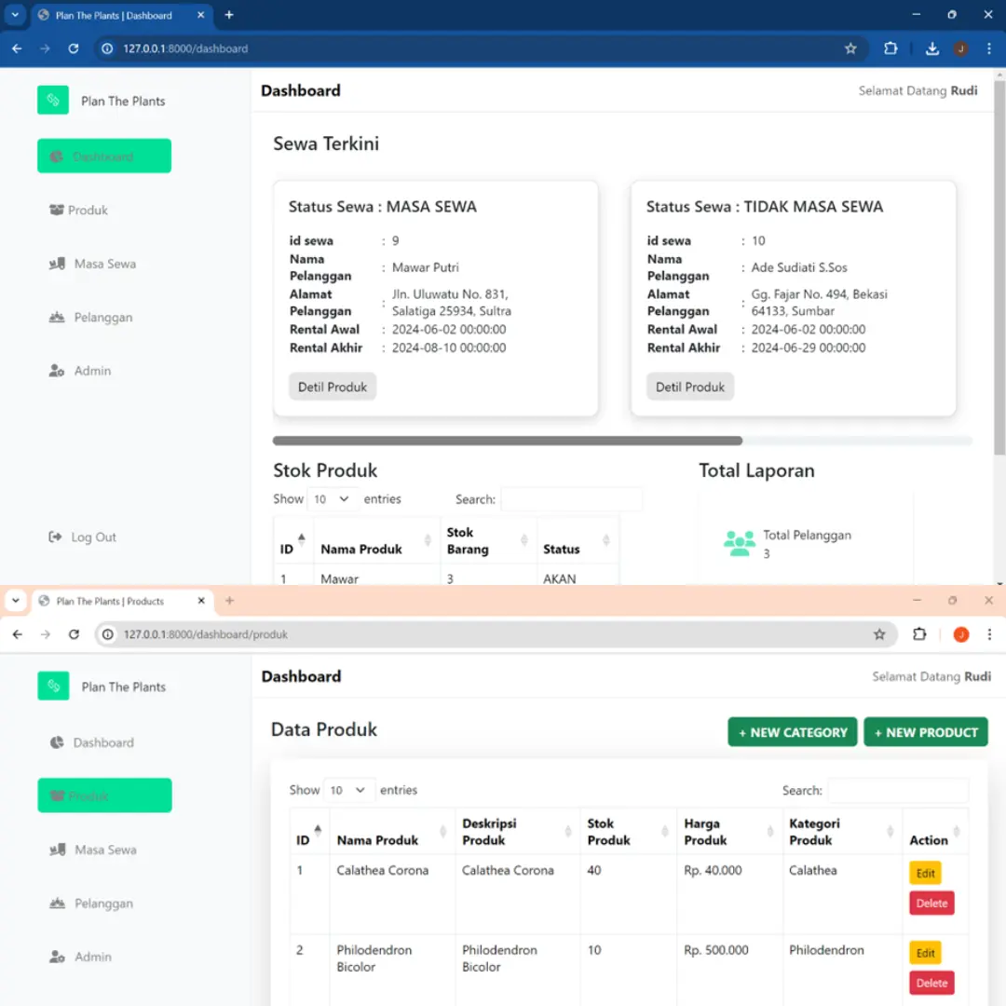Open the Produk section via its box icon
The height and width of the screenshot is (1006, 1006).
click(x=58, y=211)
